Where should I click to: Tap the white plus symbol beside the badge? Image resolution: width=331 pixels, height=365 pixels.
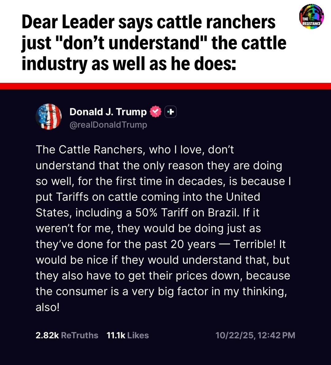click(171, 112)
